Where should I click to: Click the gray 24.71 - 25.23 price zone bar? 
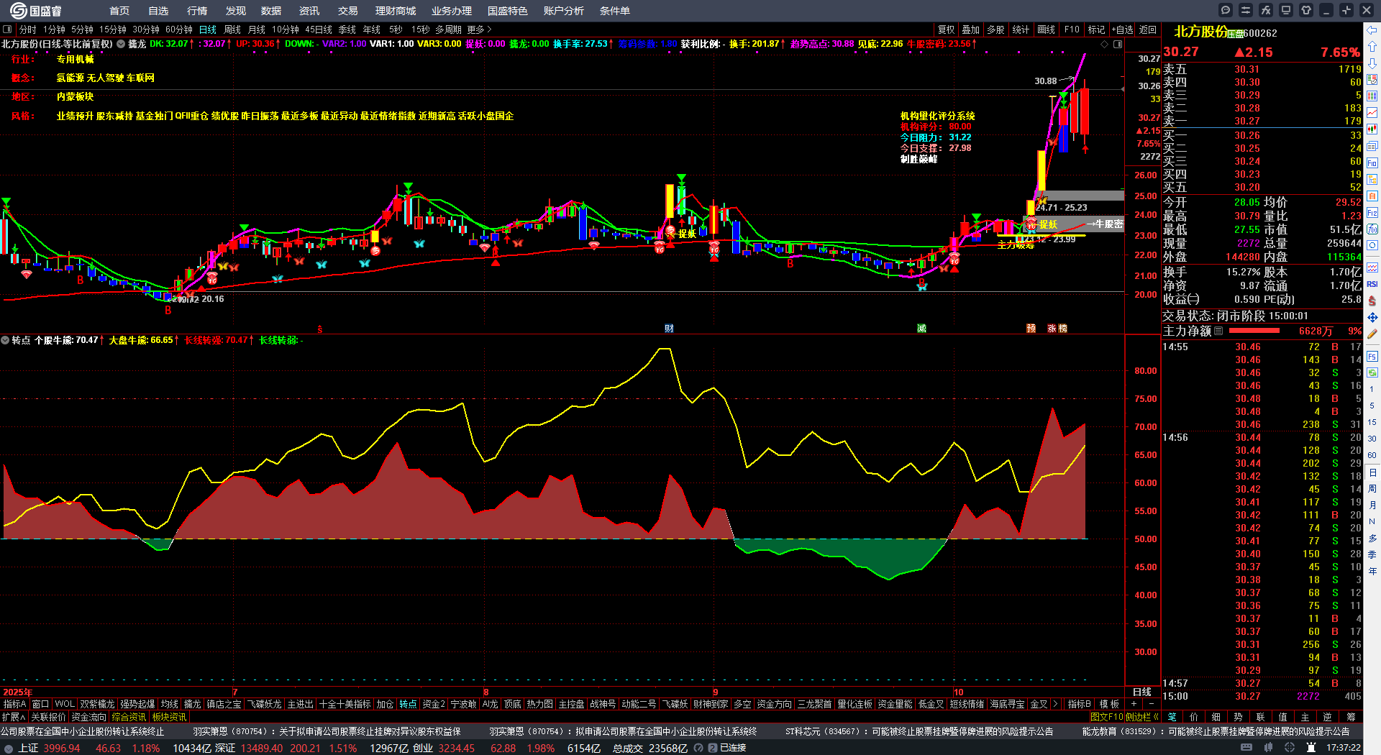coord(1080,196)
